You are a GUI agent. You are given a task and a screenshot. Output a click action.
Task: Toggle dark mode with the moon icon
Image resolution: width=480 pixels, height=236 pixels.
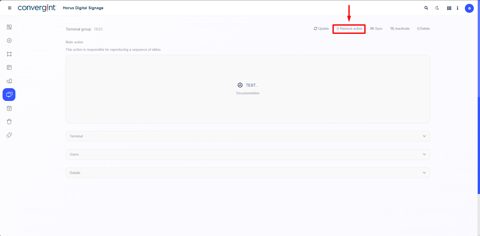pyautogui.click(x=437, y=8)
